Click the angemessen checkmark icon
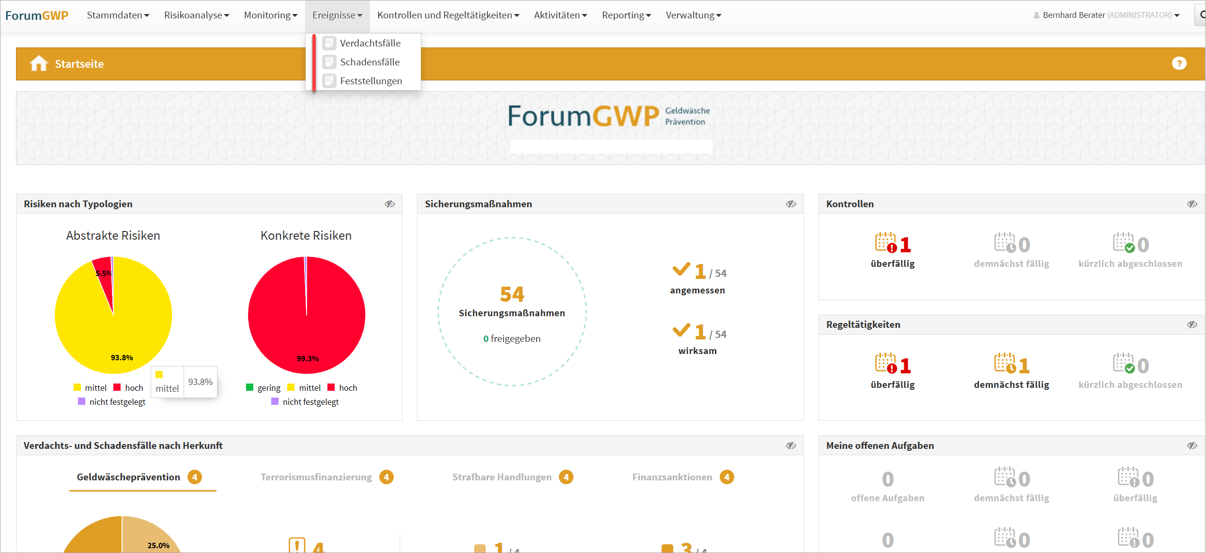Viewport: 1206px width, 553px height. 681,269
